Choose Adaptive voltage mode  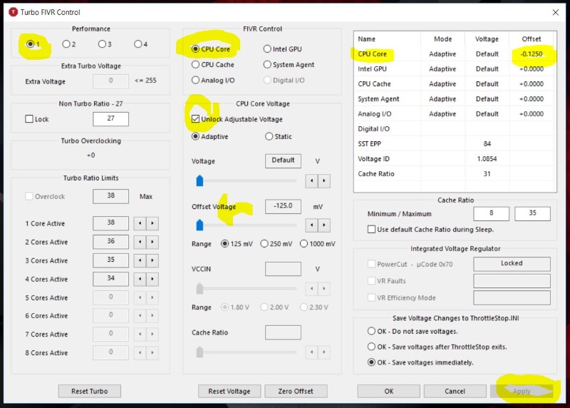(210, 136)
